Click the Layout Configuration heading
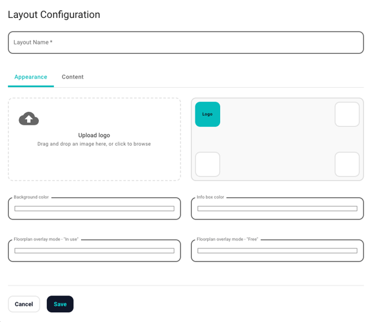The image size is (371, 322). 54,14
